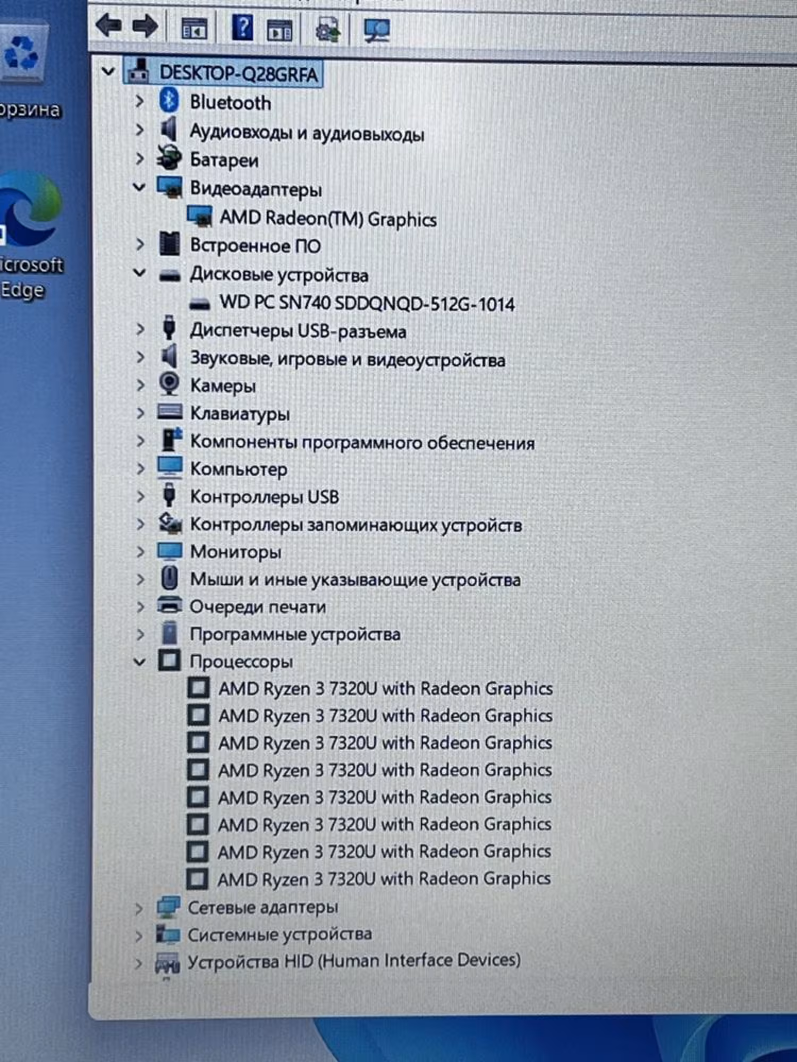Select Устройства HID (Human Interface Devices) label
The width and height of the screenshot is (797, 1062).
(x=354, y=961)
